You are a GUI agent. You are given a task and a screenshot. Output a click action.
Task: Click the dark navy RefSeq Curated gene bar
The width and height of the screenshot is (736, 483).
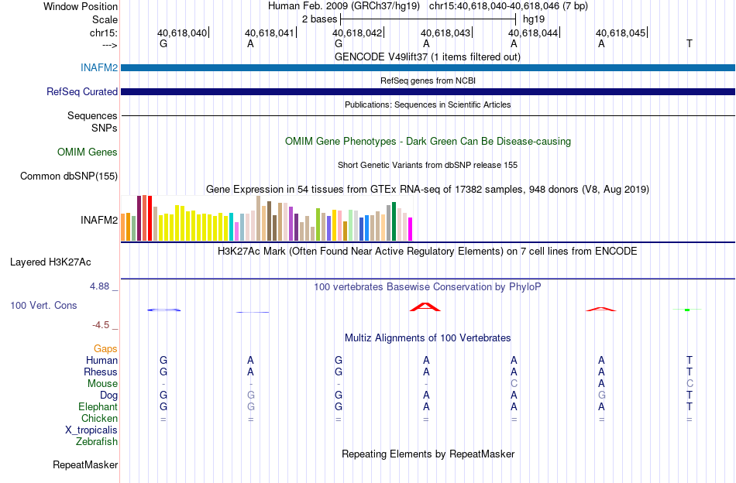pyautogui.click(x=428, y=91)
